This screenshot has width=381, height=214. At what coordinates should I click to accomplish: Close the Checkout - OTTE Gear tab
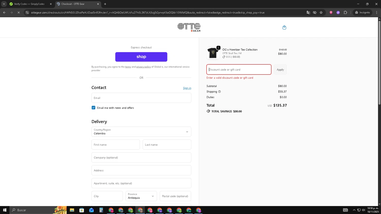point(98,4)
